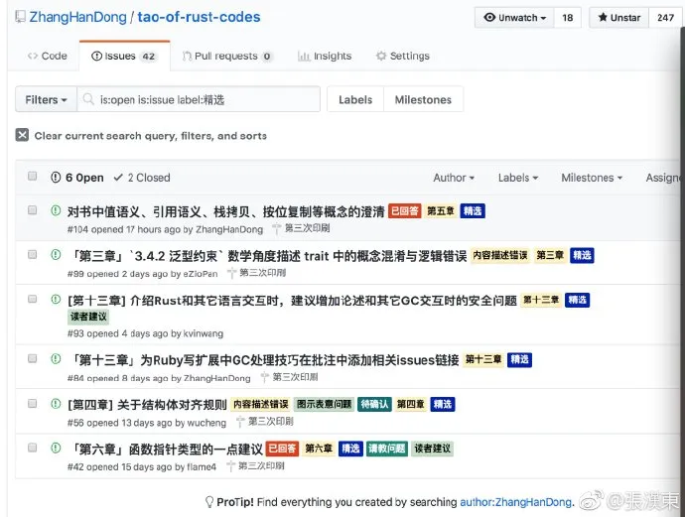Expand the Author filter dropdown
685x517 pixels.
(454, 178)
